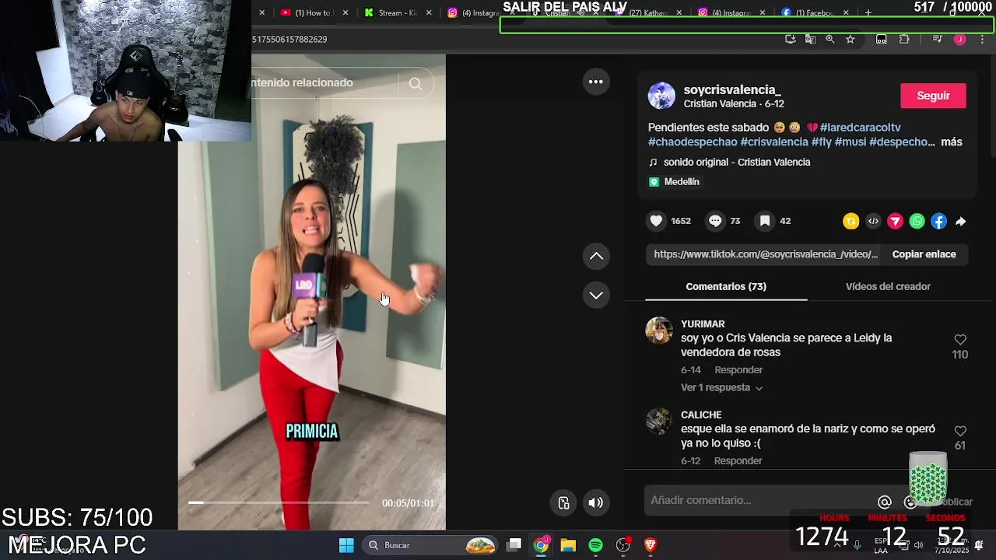Open the extensions puzzle icon
This screenshot has width=996, height=560.
click(904, 39)
